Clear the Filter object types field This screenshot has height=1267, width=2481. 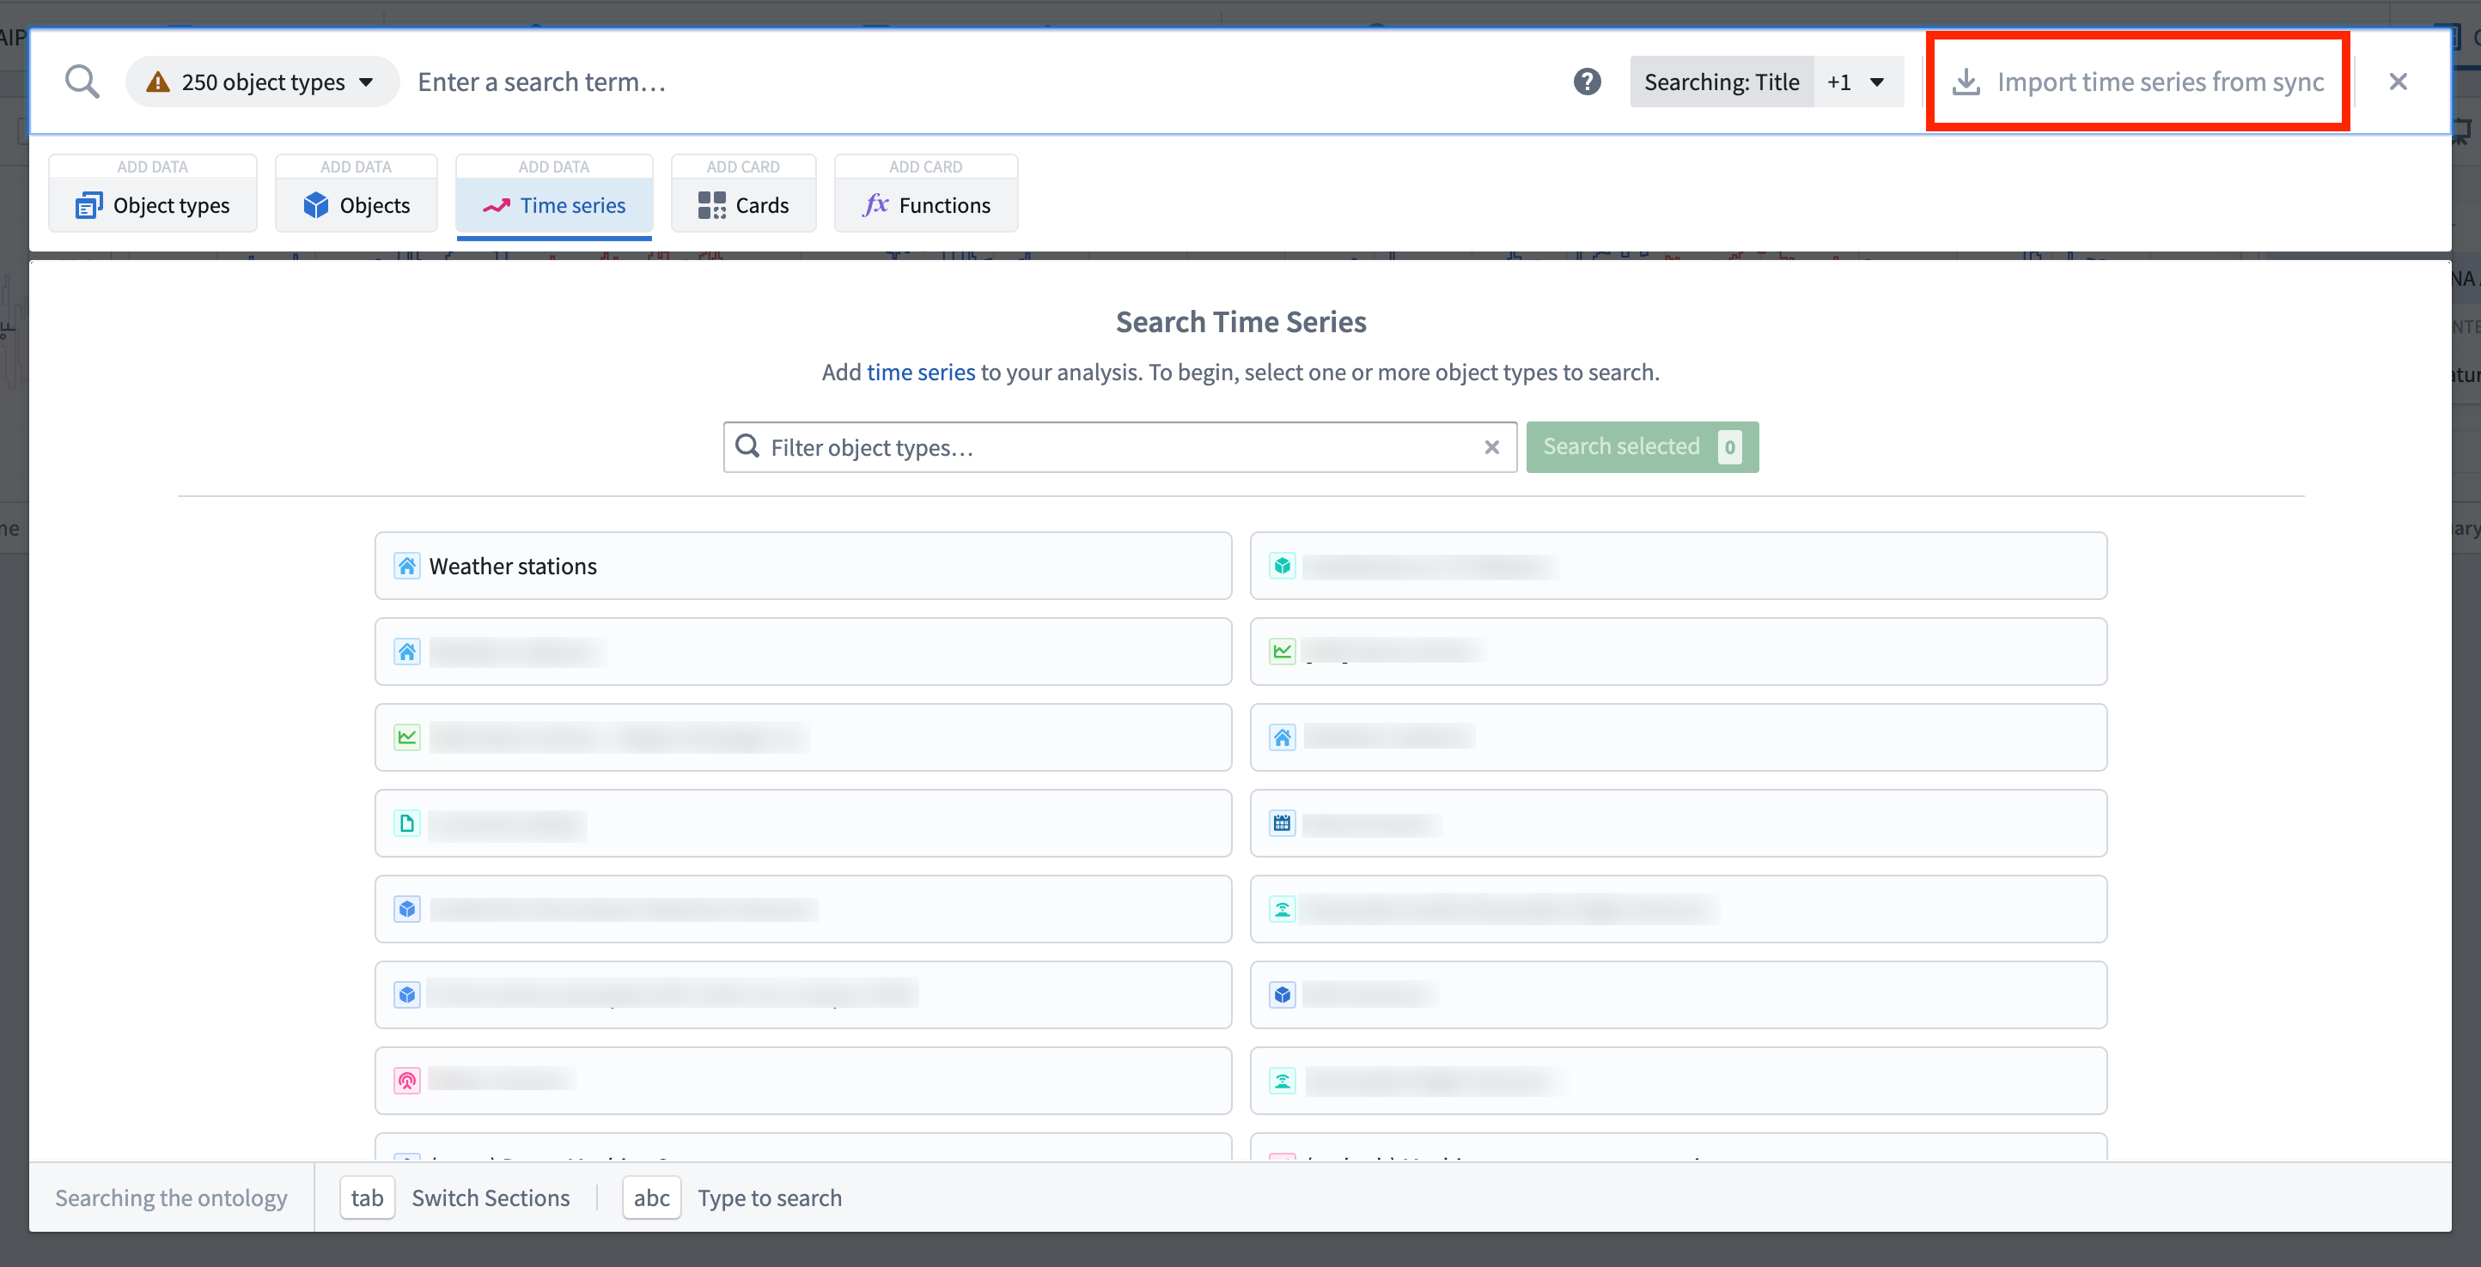(1490, 447)
